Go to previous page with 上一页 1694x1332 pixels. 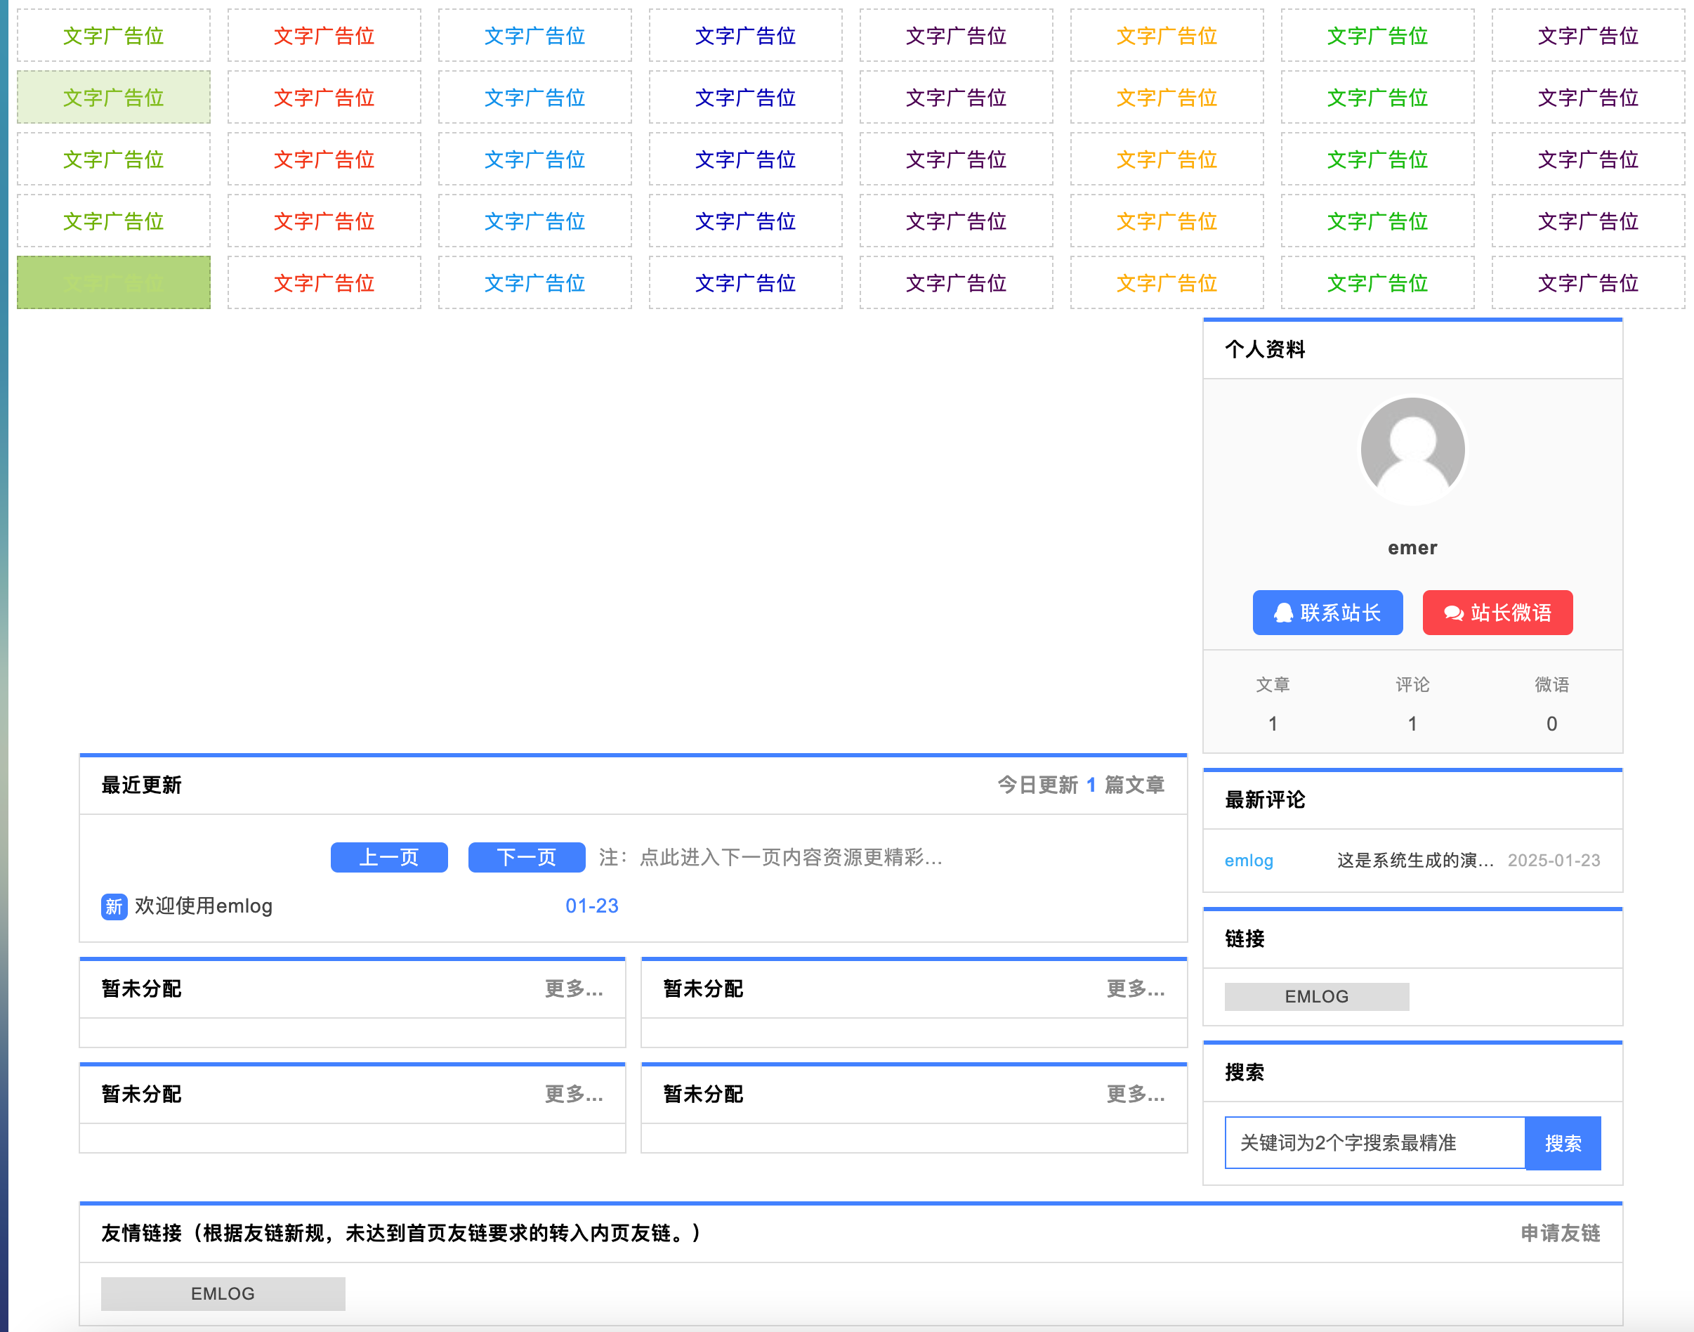pos(389,857)
